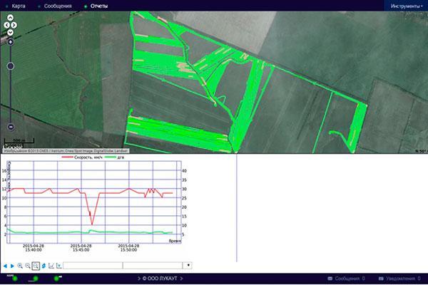The height and width of the screenshot is (285, 428).
Task: Zoom in the map with plus button
Action: [11, 42]
